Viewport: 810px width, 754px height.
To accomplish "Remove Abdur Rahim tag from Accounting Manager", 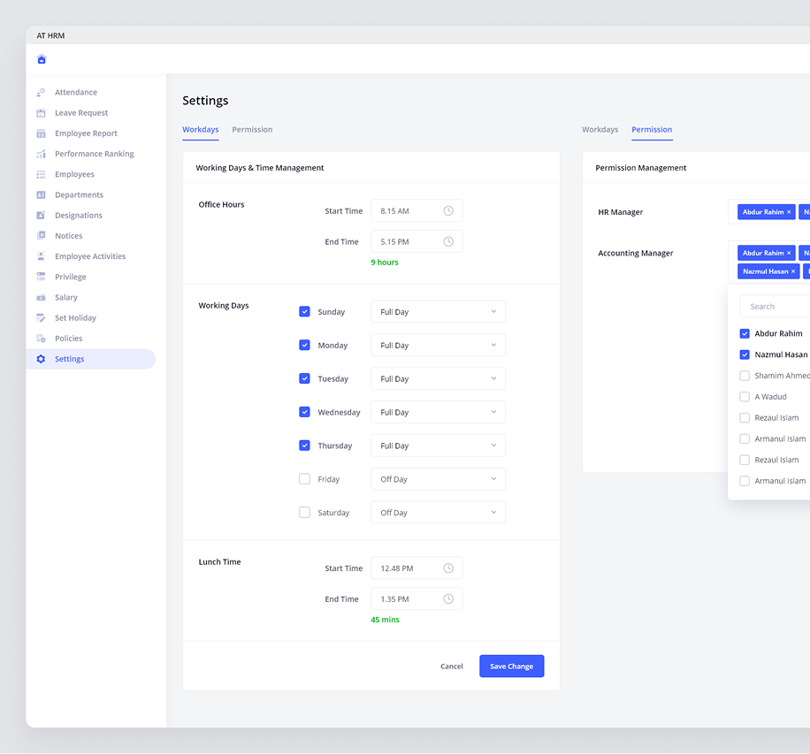I will pyautogui.click(x=789, y=253).
